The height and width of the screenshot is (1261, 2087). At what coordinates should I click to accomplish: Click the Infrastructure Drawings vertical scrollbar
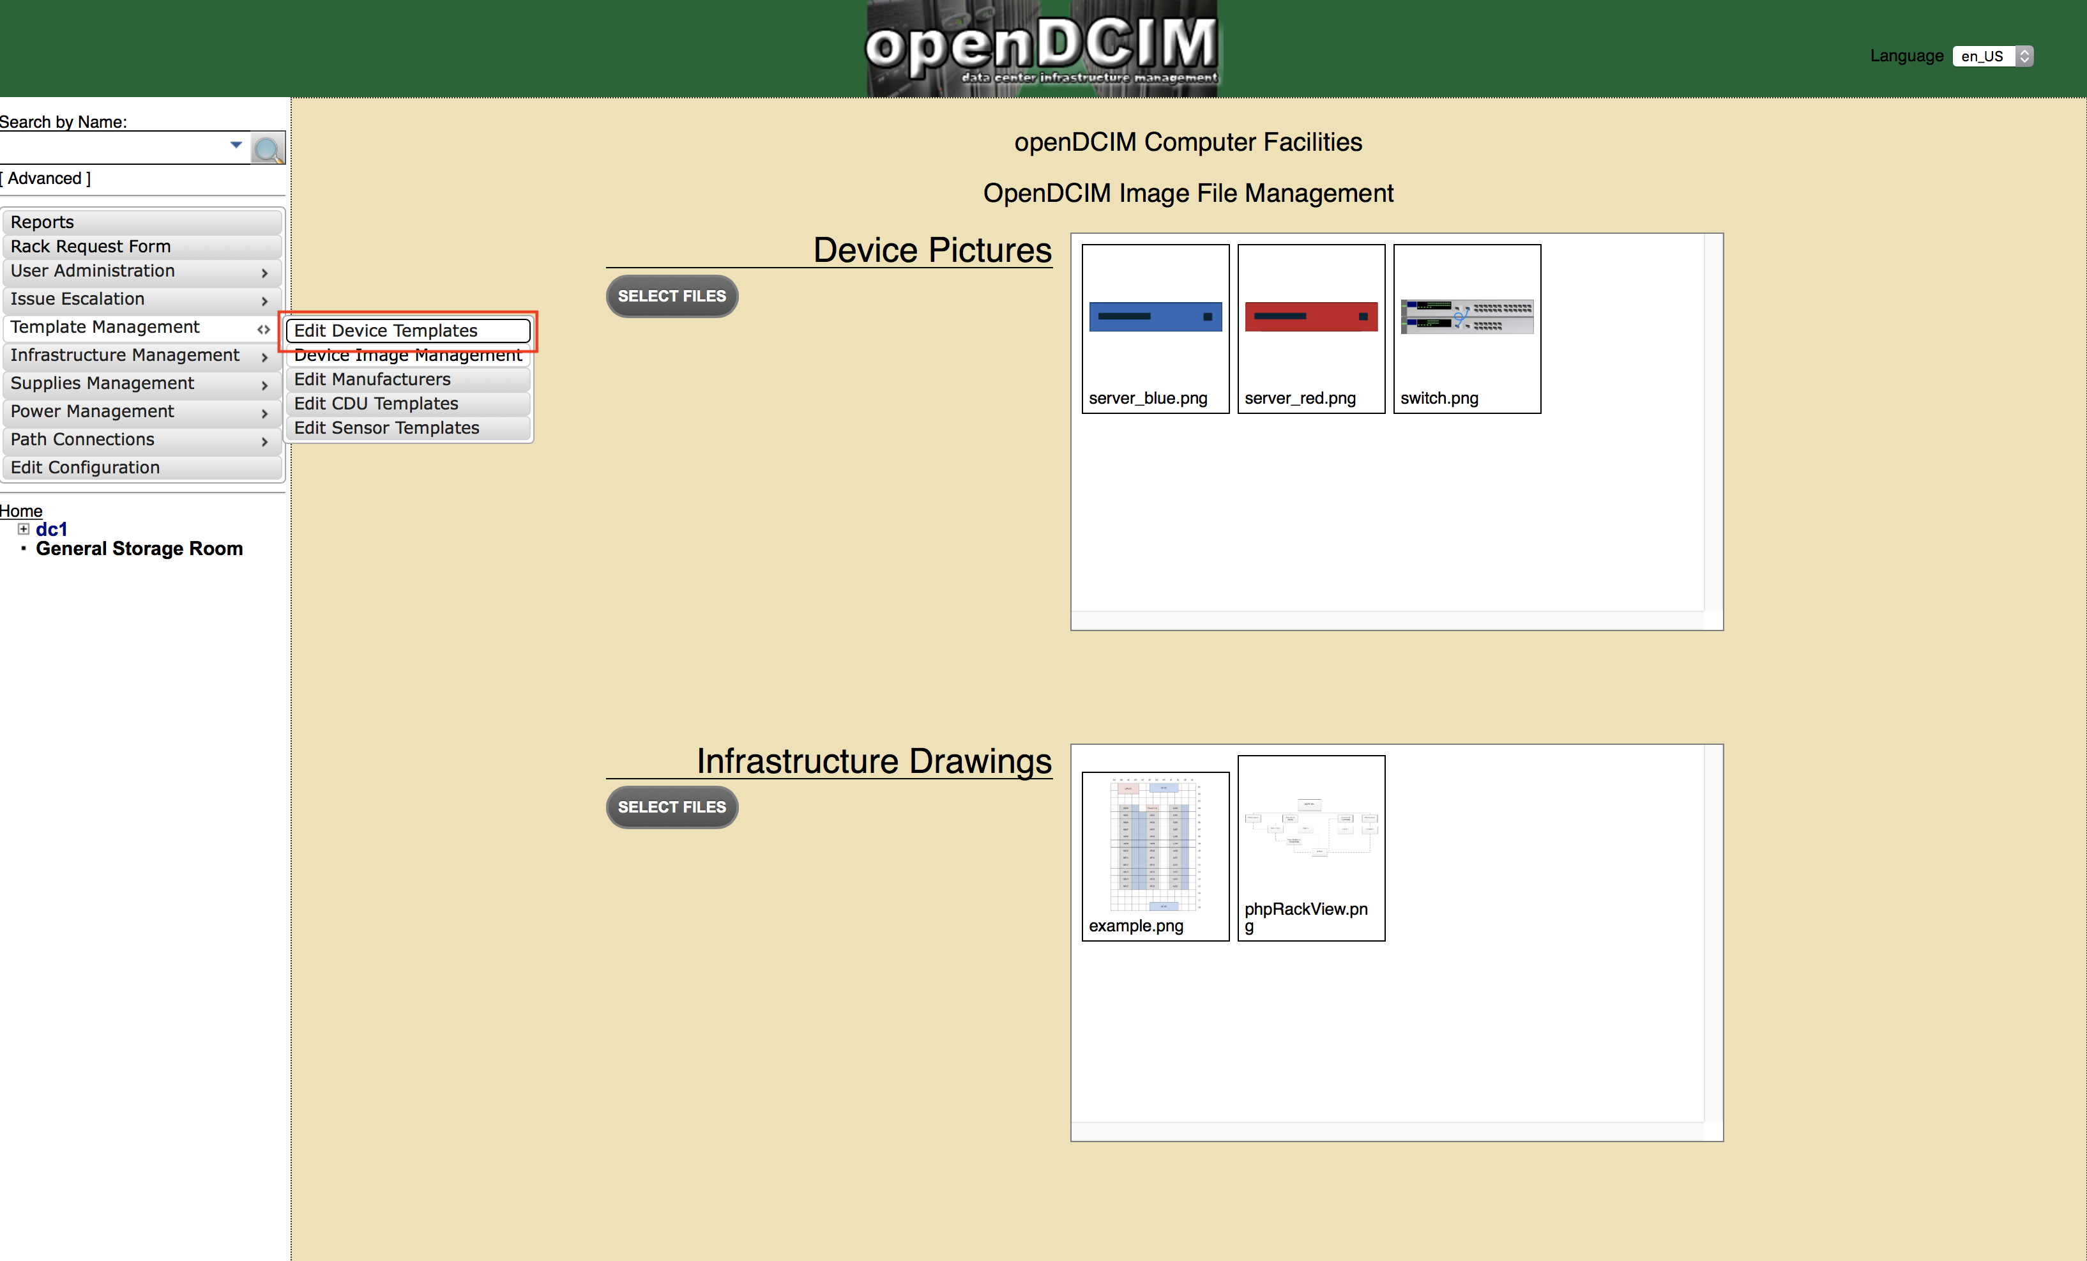(x=1713, y=933)
